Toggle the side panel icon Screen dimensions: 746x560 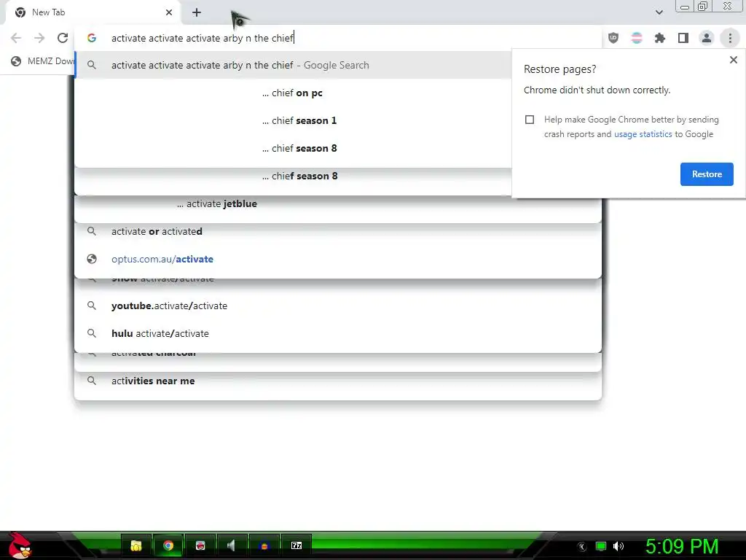[x=683, y=38]
